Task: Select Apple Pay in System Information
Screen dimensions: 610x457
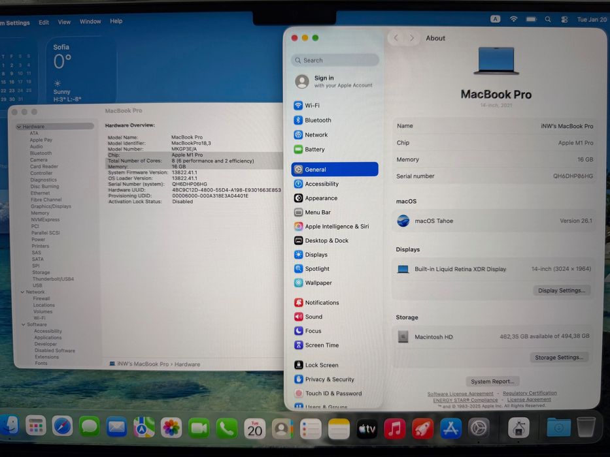Action: click(x=41, y=140)
